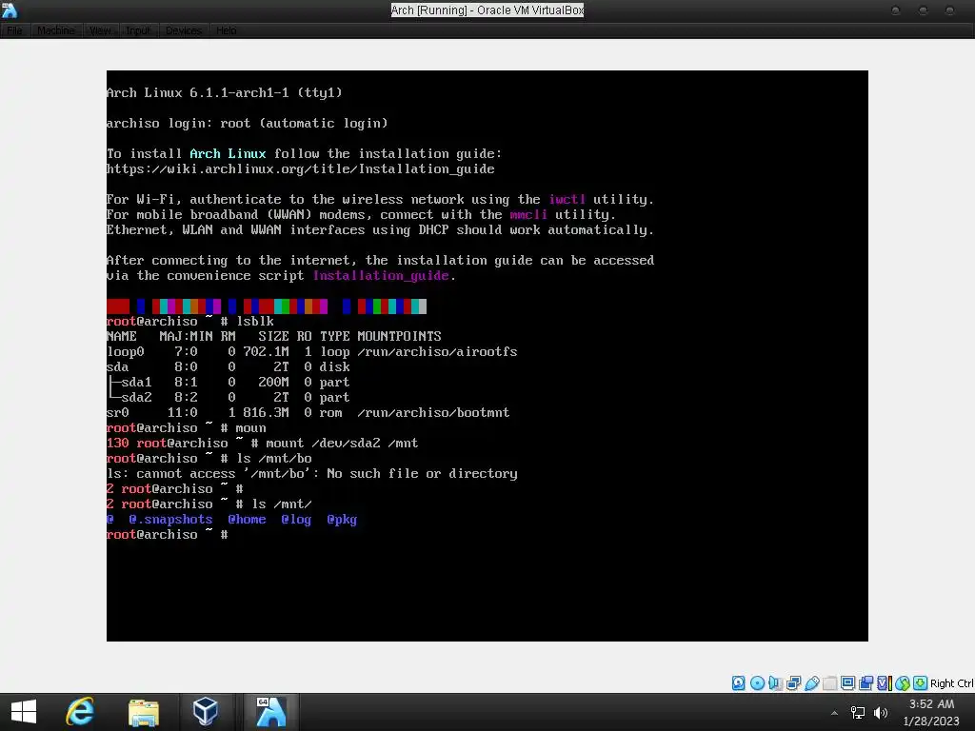This screenshot has width=975, height=731.
Task: Open the View menu
Action: tap(100, 30)
